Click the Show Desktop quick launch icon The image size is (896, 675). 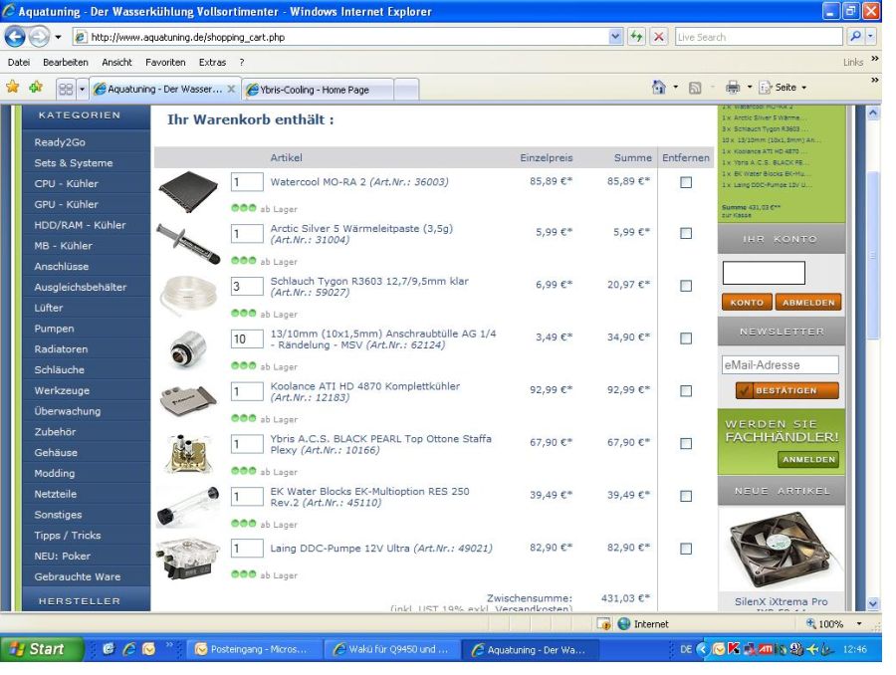point(109,649)
